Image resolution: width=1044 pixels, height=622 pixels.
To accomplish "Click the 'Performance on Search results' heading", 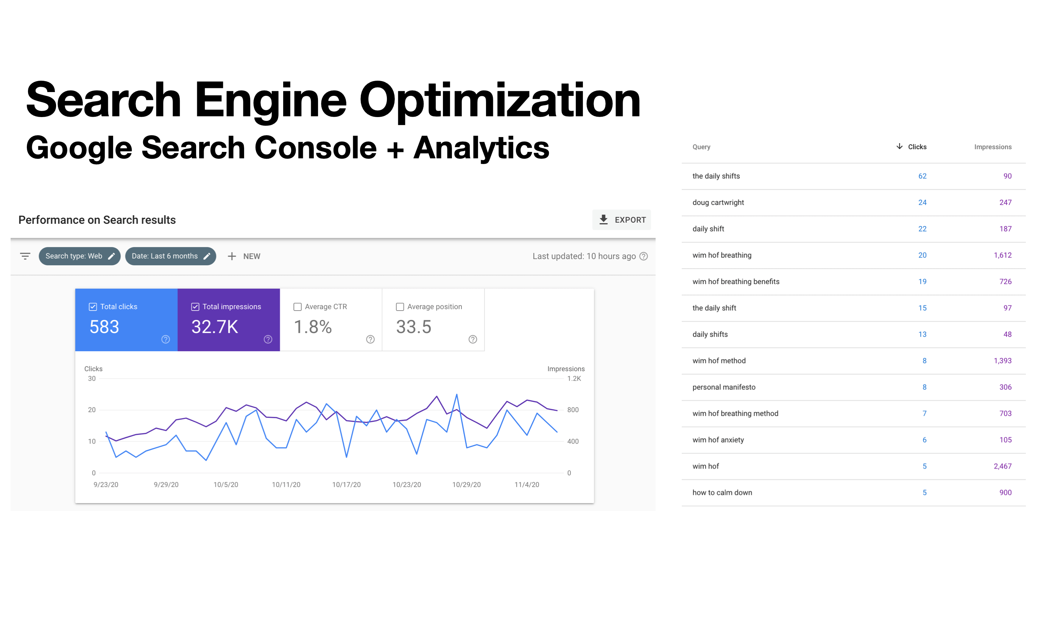I will (x=97, y=220).
